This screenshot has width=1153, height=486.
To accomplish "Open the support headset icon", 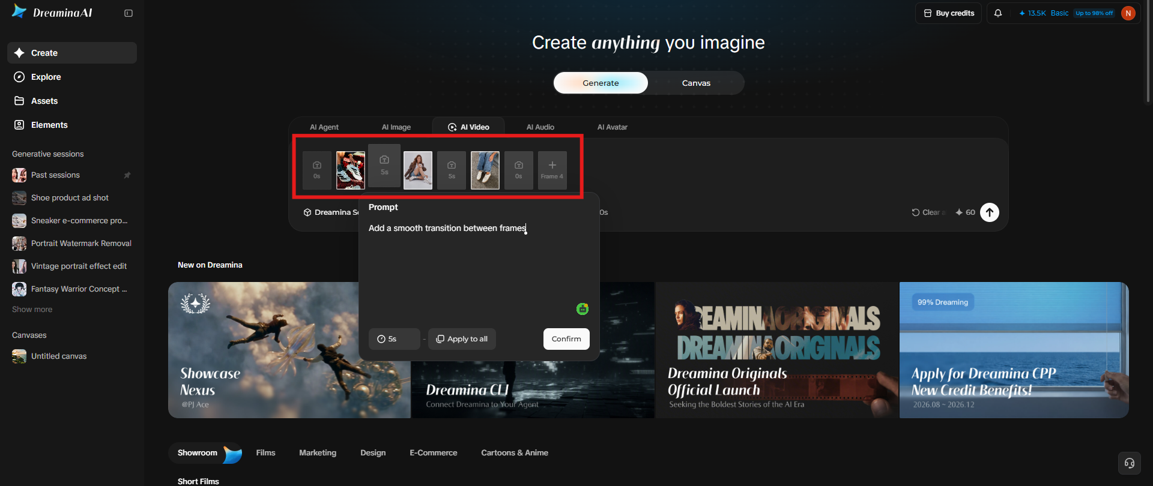I will [x=1130, y=463].
